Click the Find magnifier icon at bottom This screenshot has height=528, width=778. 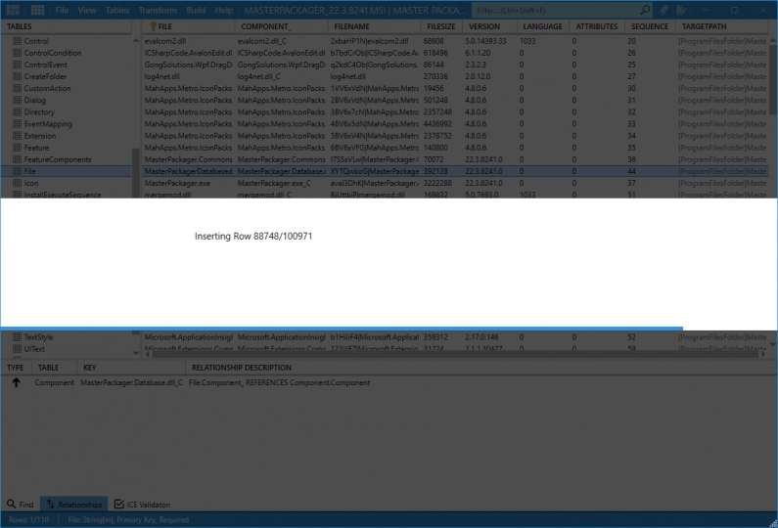click(x=11, y=505)
